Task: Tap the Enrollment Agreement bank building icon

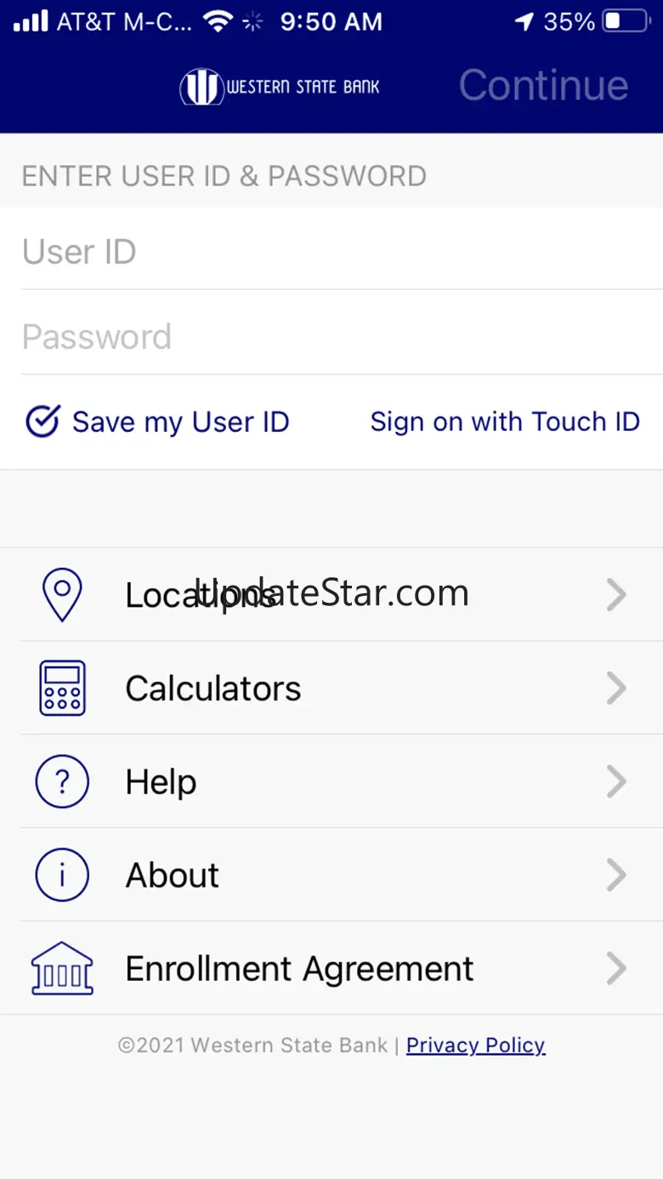Action: (62, 968)
